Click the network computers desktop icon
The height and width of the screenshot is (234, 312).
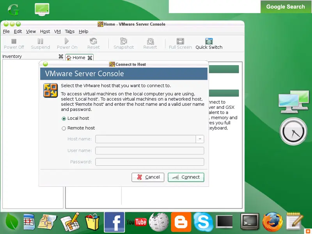[x=294, y=102]
